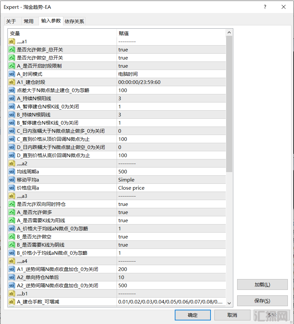The image size is (294, 324).
Task: Click the help question mark button
Action: pos(265,7)
